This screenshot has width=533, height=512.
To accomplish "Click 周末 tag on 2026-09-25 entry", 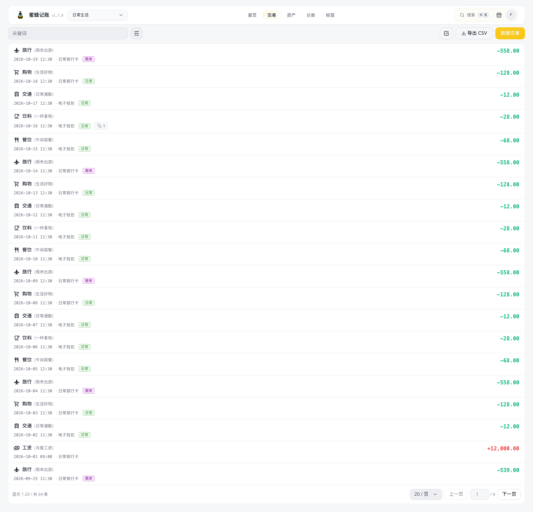I will click(x=89, y=478).
